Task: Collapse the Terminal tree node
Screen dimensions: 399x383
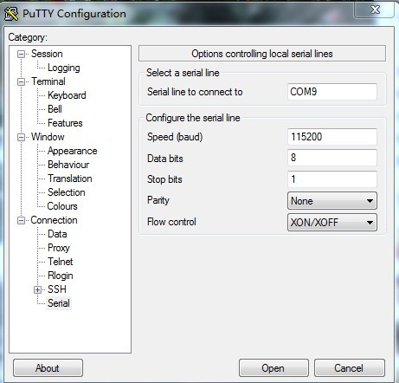Action: pos(21,81)
